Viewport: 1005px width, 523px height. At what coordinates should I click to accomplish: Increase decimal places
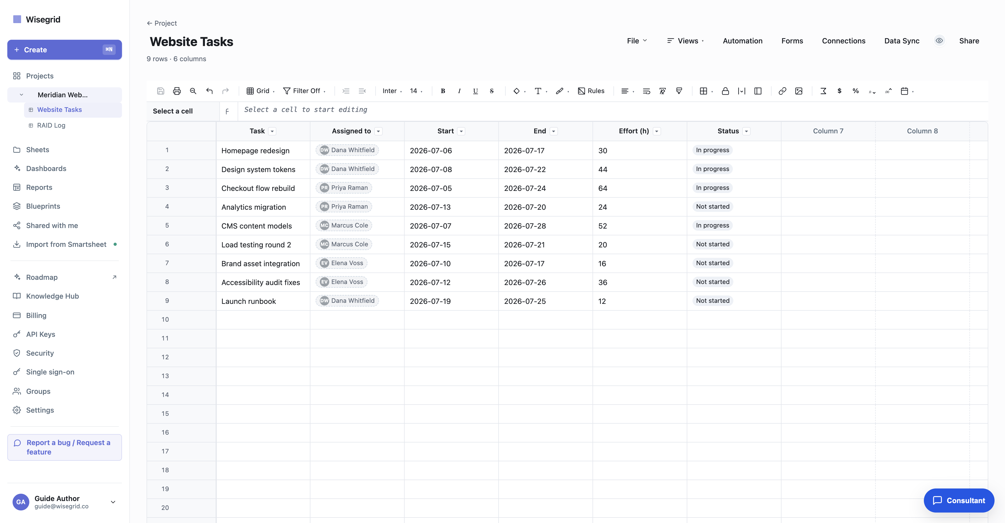tap(888, 91)
